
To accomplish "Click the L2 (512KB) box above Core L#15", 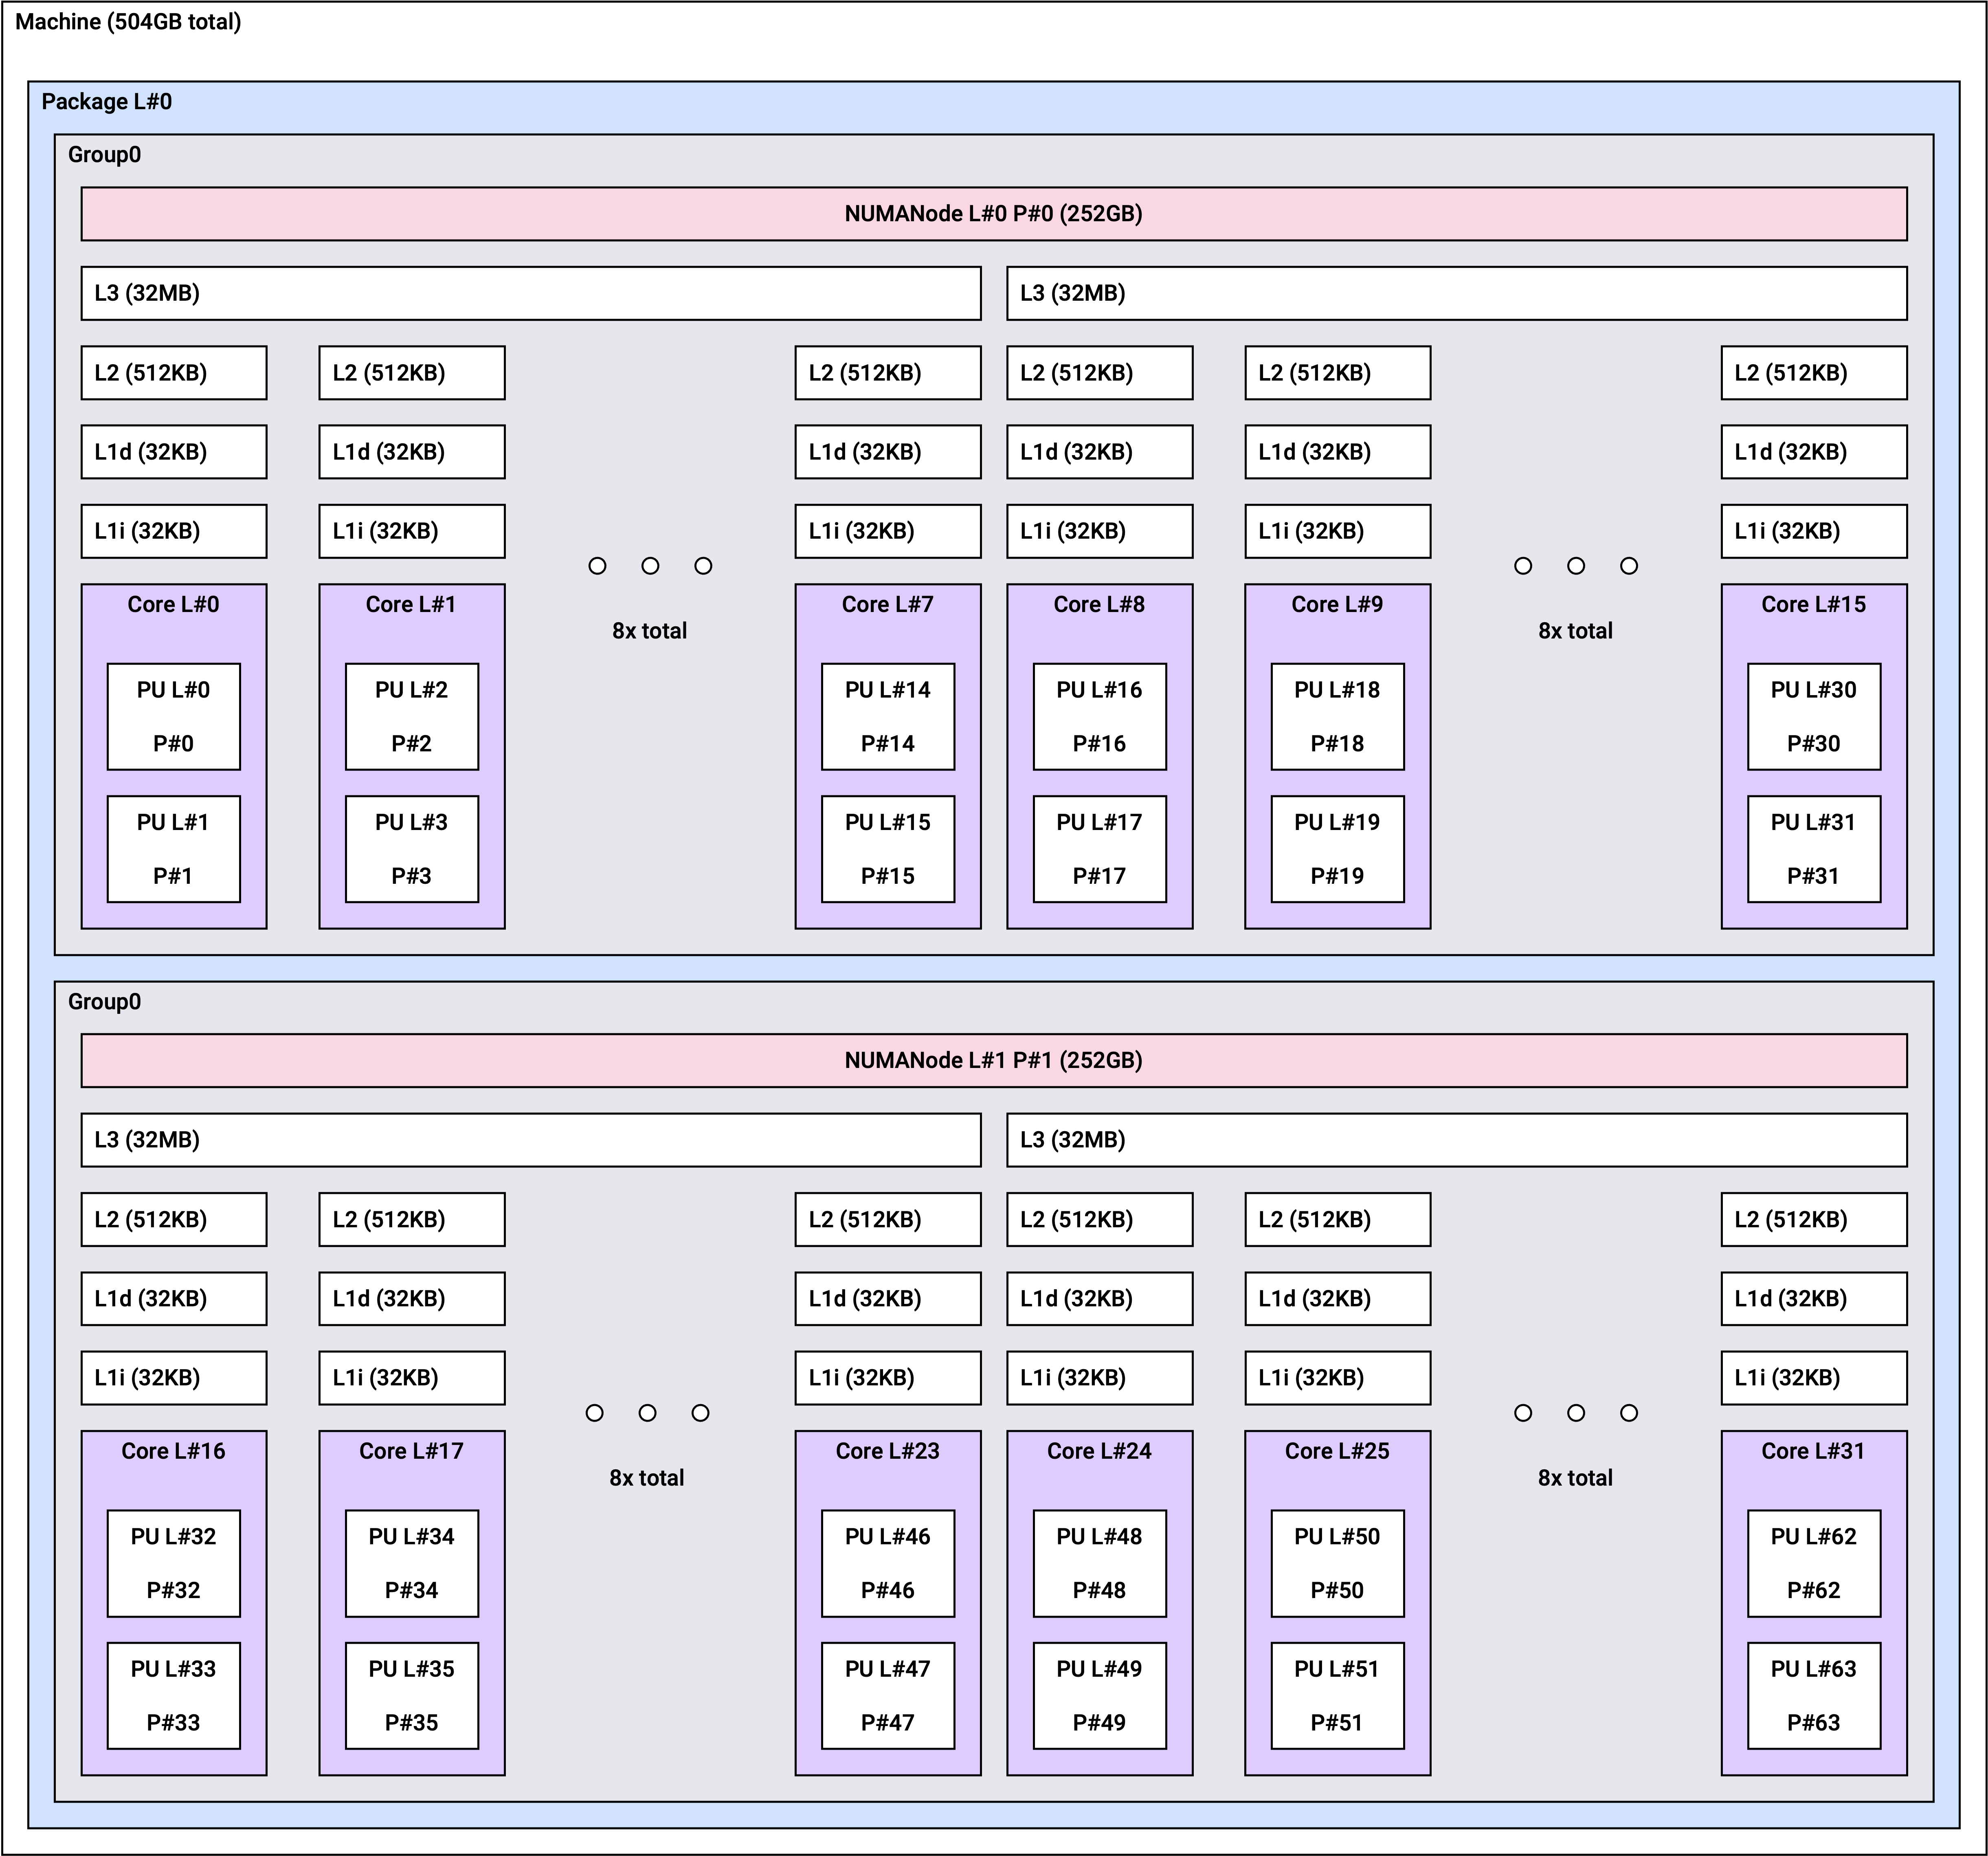I will 1814,373.
